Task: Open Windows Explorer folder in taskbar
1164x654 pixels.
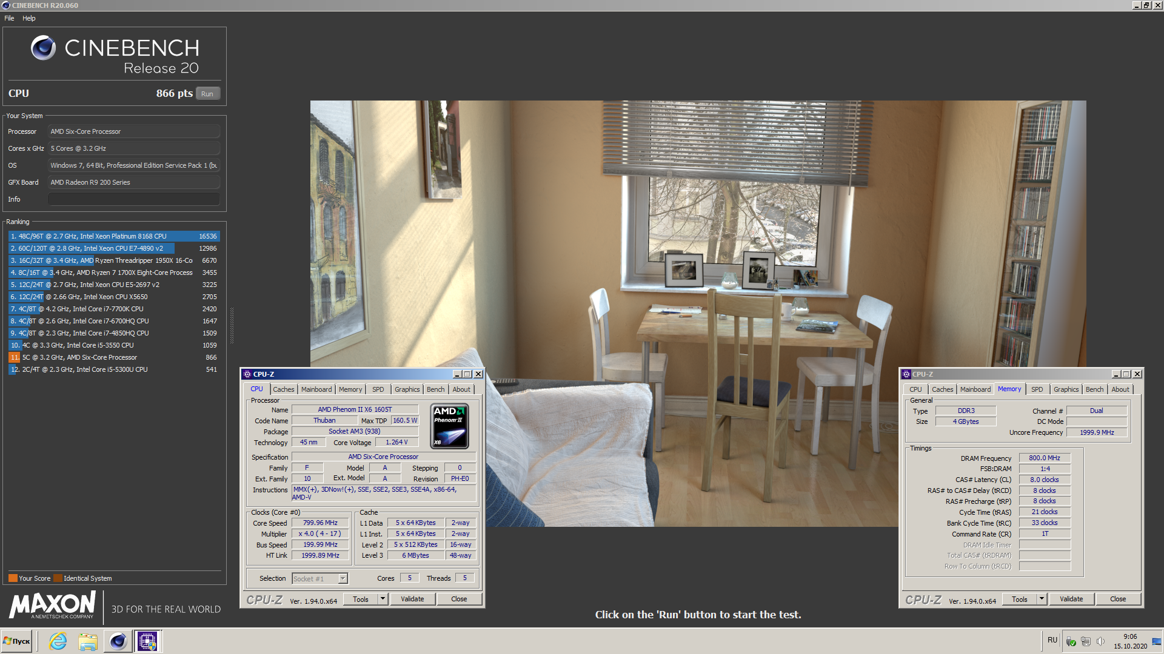Action: click(x=88, y=641)
